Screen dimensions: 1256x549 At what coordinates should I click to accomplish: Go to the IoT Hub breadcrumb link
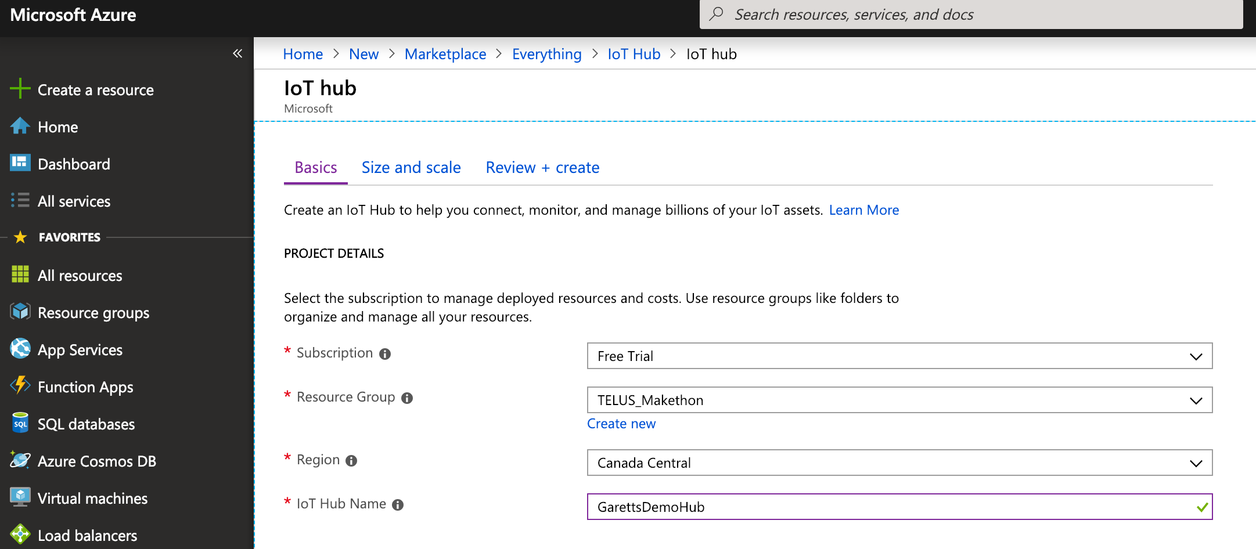[634, 54]
